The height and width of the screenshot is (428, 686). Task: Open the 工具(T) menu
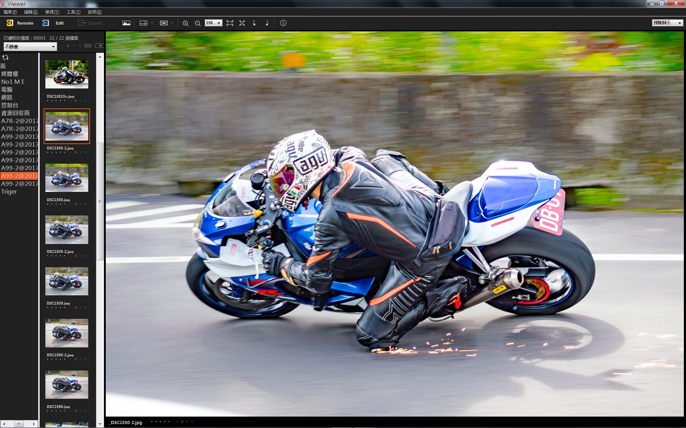[74, 12]
